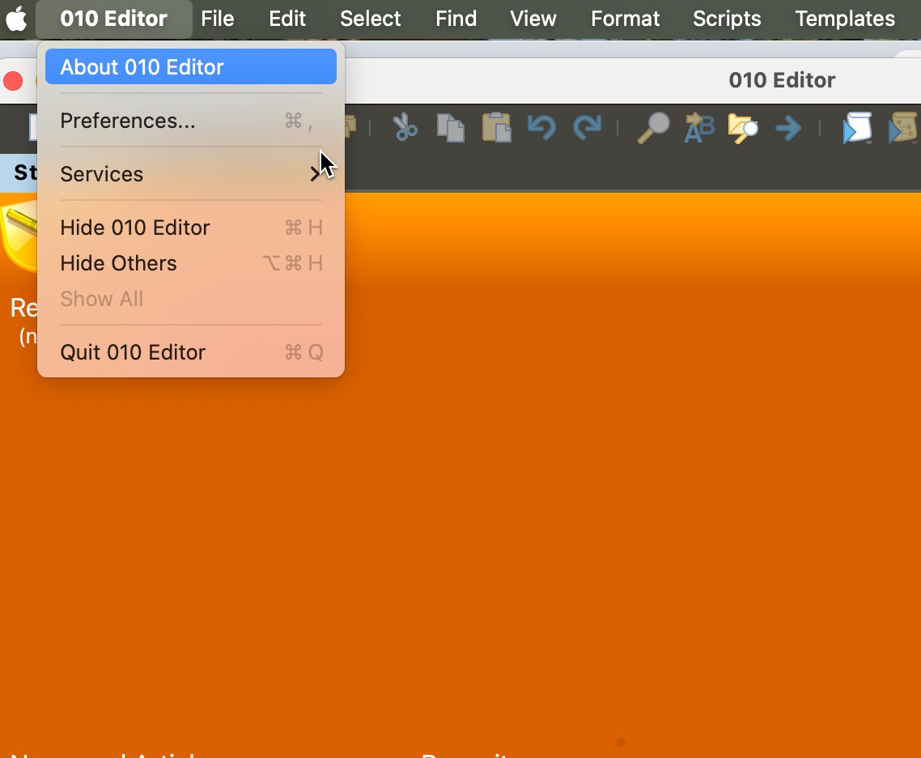Open Find with the magnifying glass icon

(653, 128)
